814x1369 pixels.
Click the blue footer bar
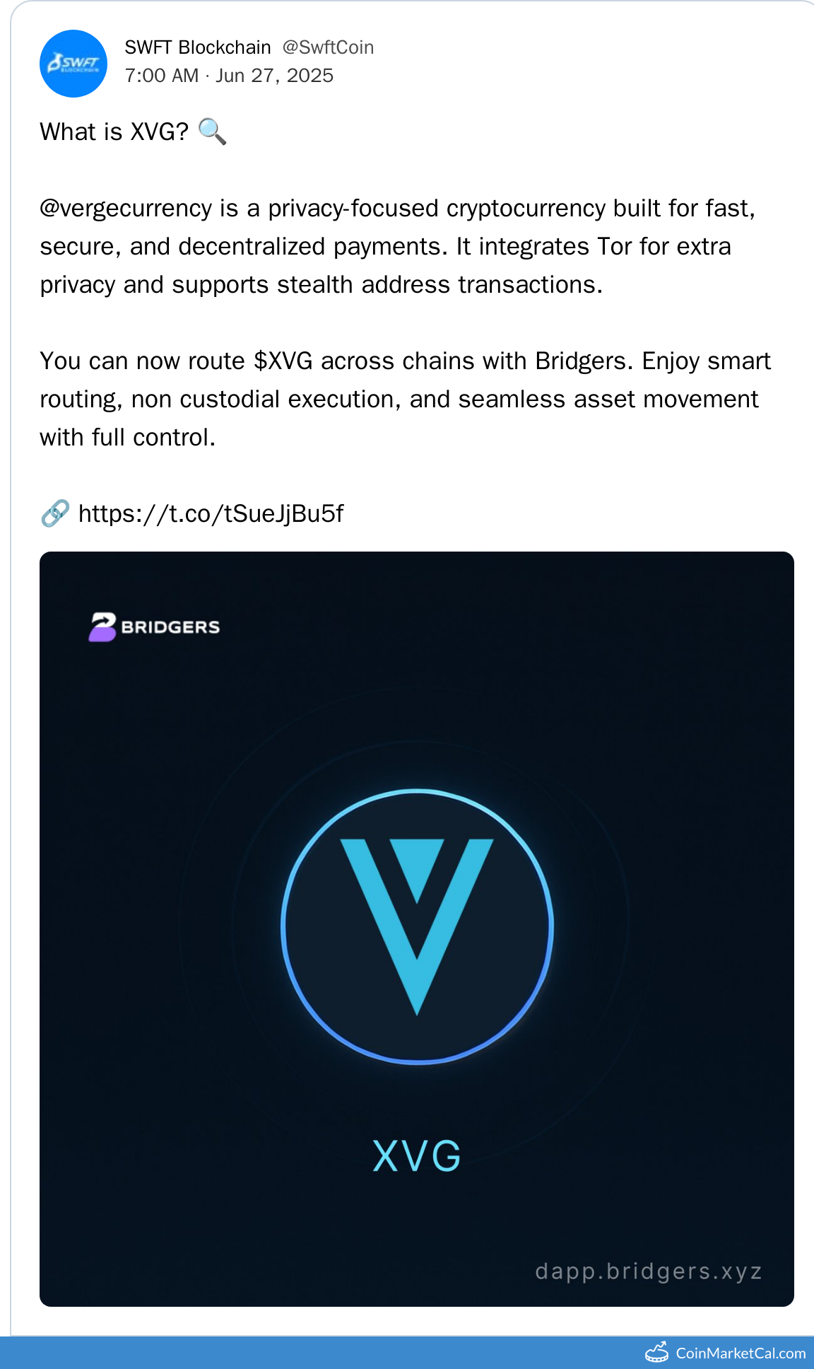click(x=318, y=1353)
